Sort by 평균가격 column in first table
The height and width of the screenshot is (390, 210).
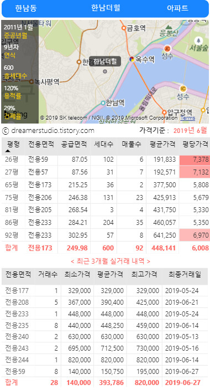[162, 144]
